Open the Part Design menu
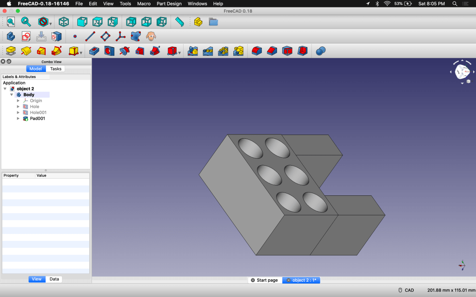476x297 pixels. (x=169, y=4)
